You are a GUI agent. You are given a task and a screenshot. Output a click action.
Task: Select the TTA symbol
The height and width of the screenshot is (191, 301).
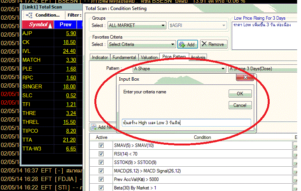tap(27, 140)
